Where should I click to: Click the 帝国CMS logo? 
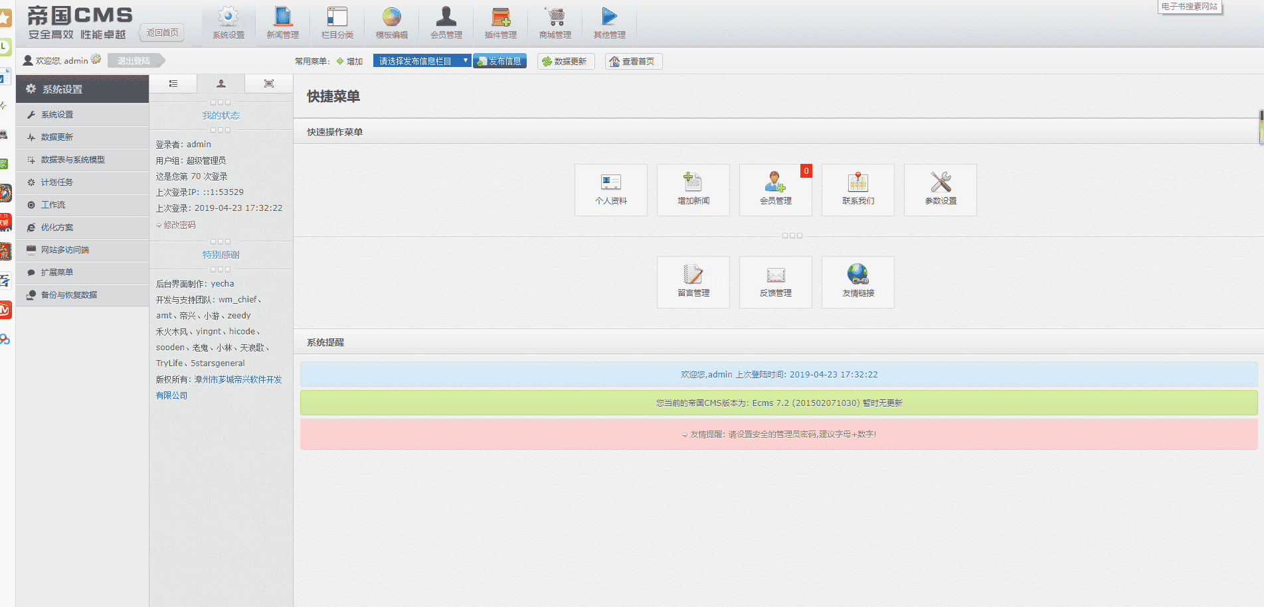tap(80, 23)
